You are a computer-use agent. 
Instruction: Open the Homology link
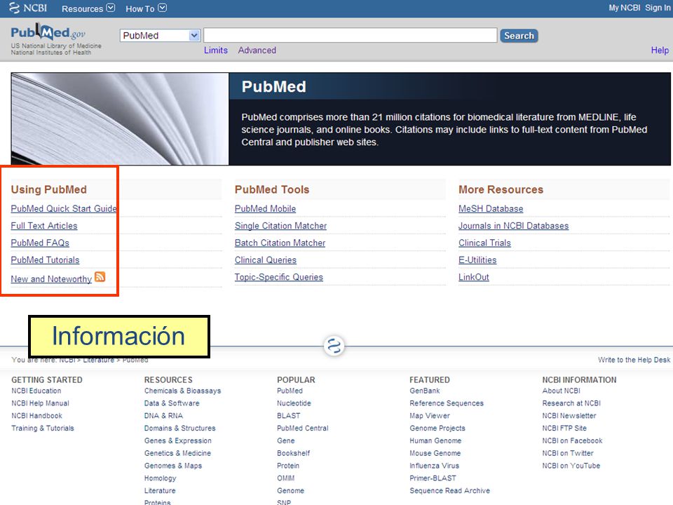[160, 478]
